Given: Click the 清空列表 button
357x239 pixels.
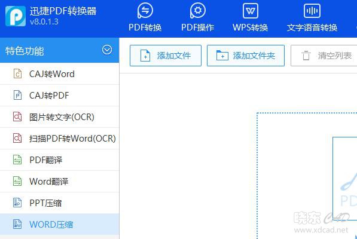Looking at the screenshot, I should click(324, 56).
